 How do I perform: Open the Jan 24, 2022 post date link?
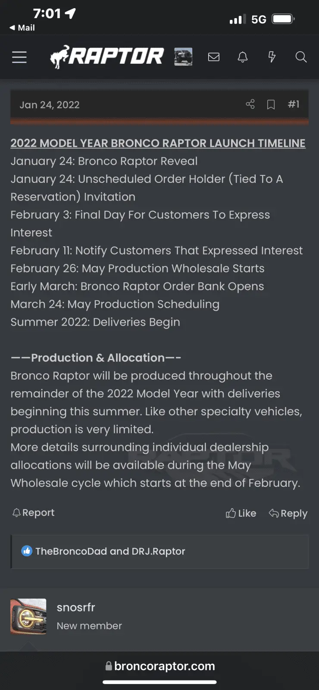(x=50, y=105)
